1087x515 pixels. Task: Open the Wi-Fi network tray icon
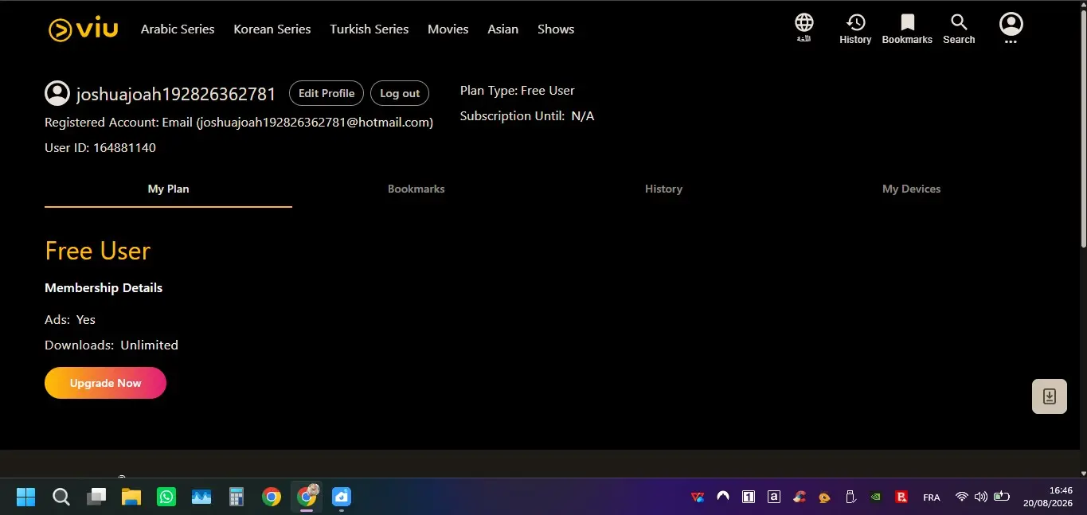[x=962, y=497]
